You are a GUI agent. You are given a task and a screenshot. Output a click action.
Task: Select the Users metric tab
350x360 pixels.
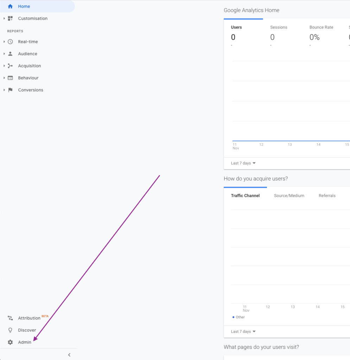(x=243, y=33)
